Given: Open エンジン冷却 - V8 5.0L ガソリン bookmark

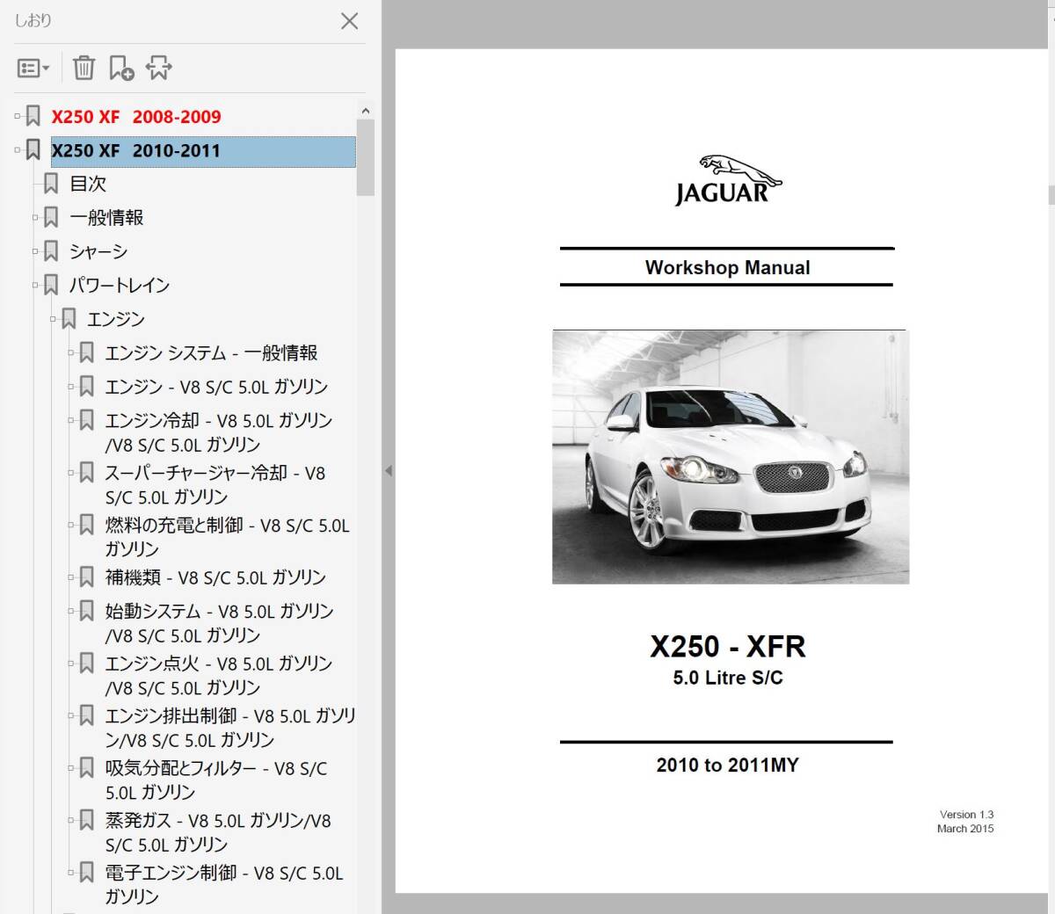Looking at the screenshot, I should coord(219,432).
